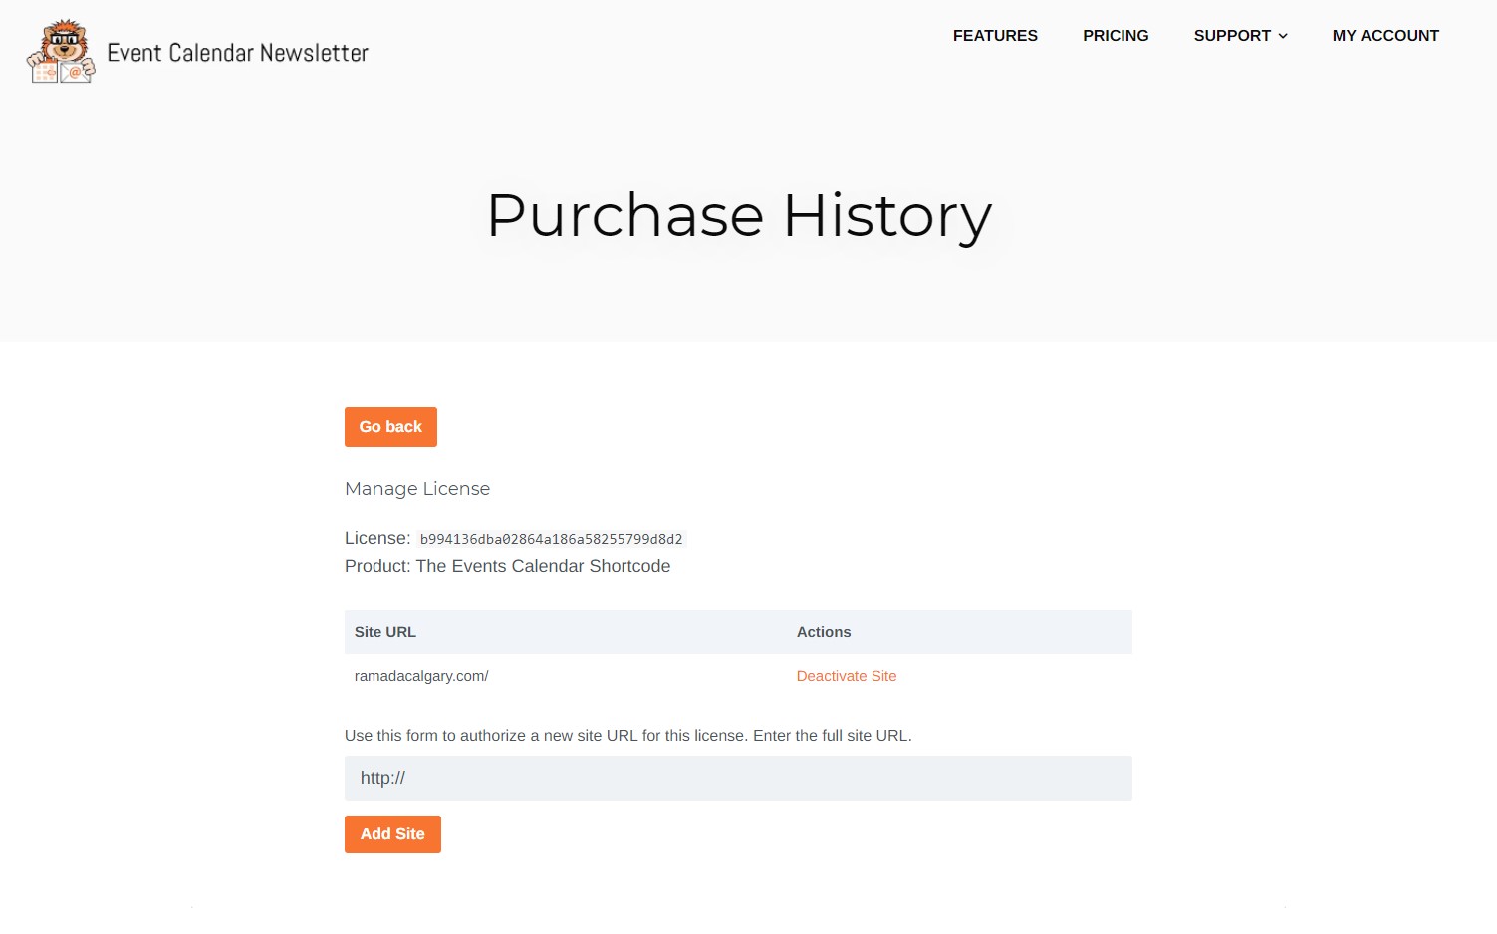Open My Account in the navigation
Screen dimensions: 1497x934
[x=1385, y=36]
